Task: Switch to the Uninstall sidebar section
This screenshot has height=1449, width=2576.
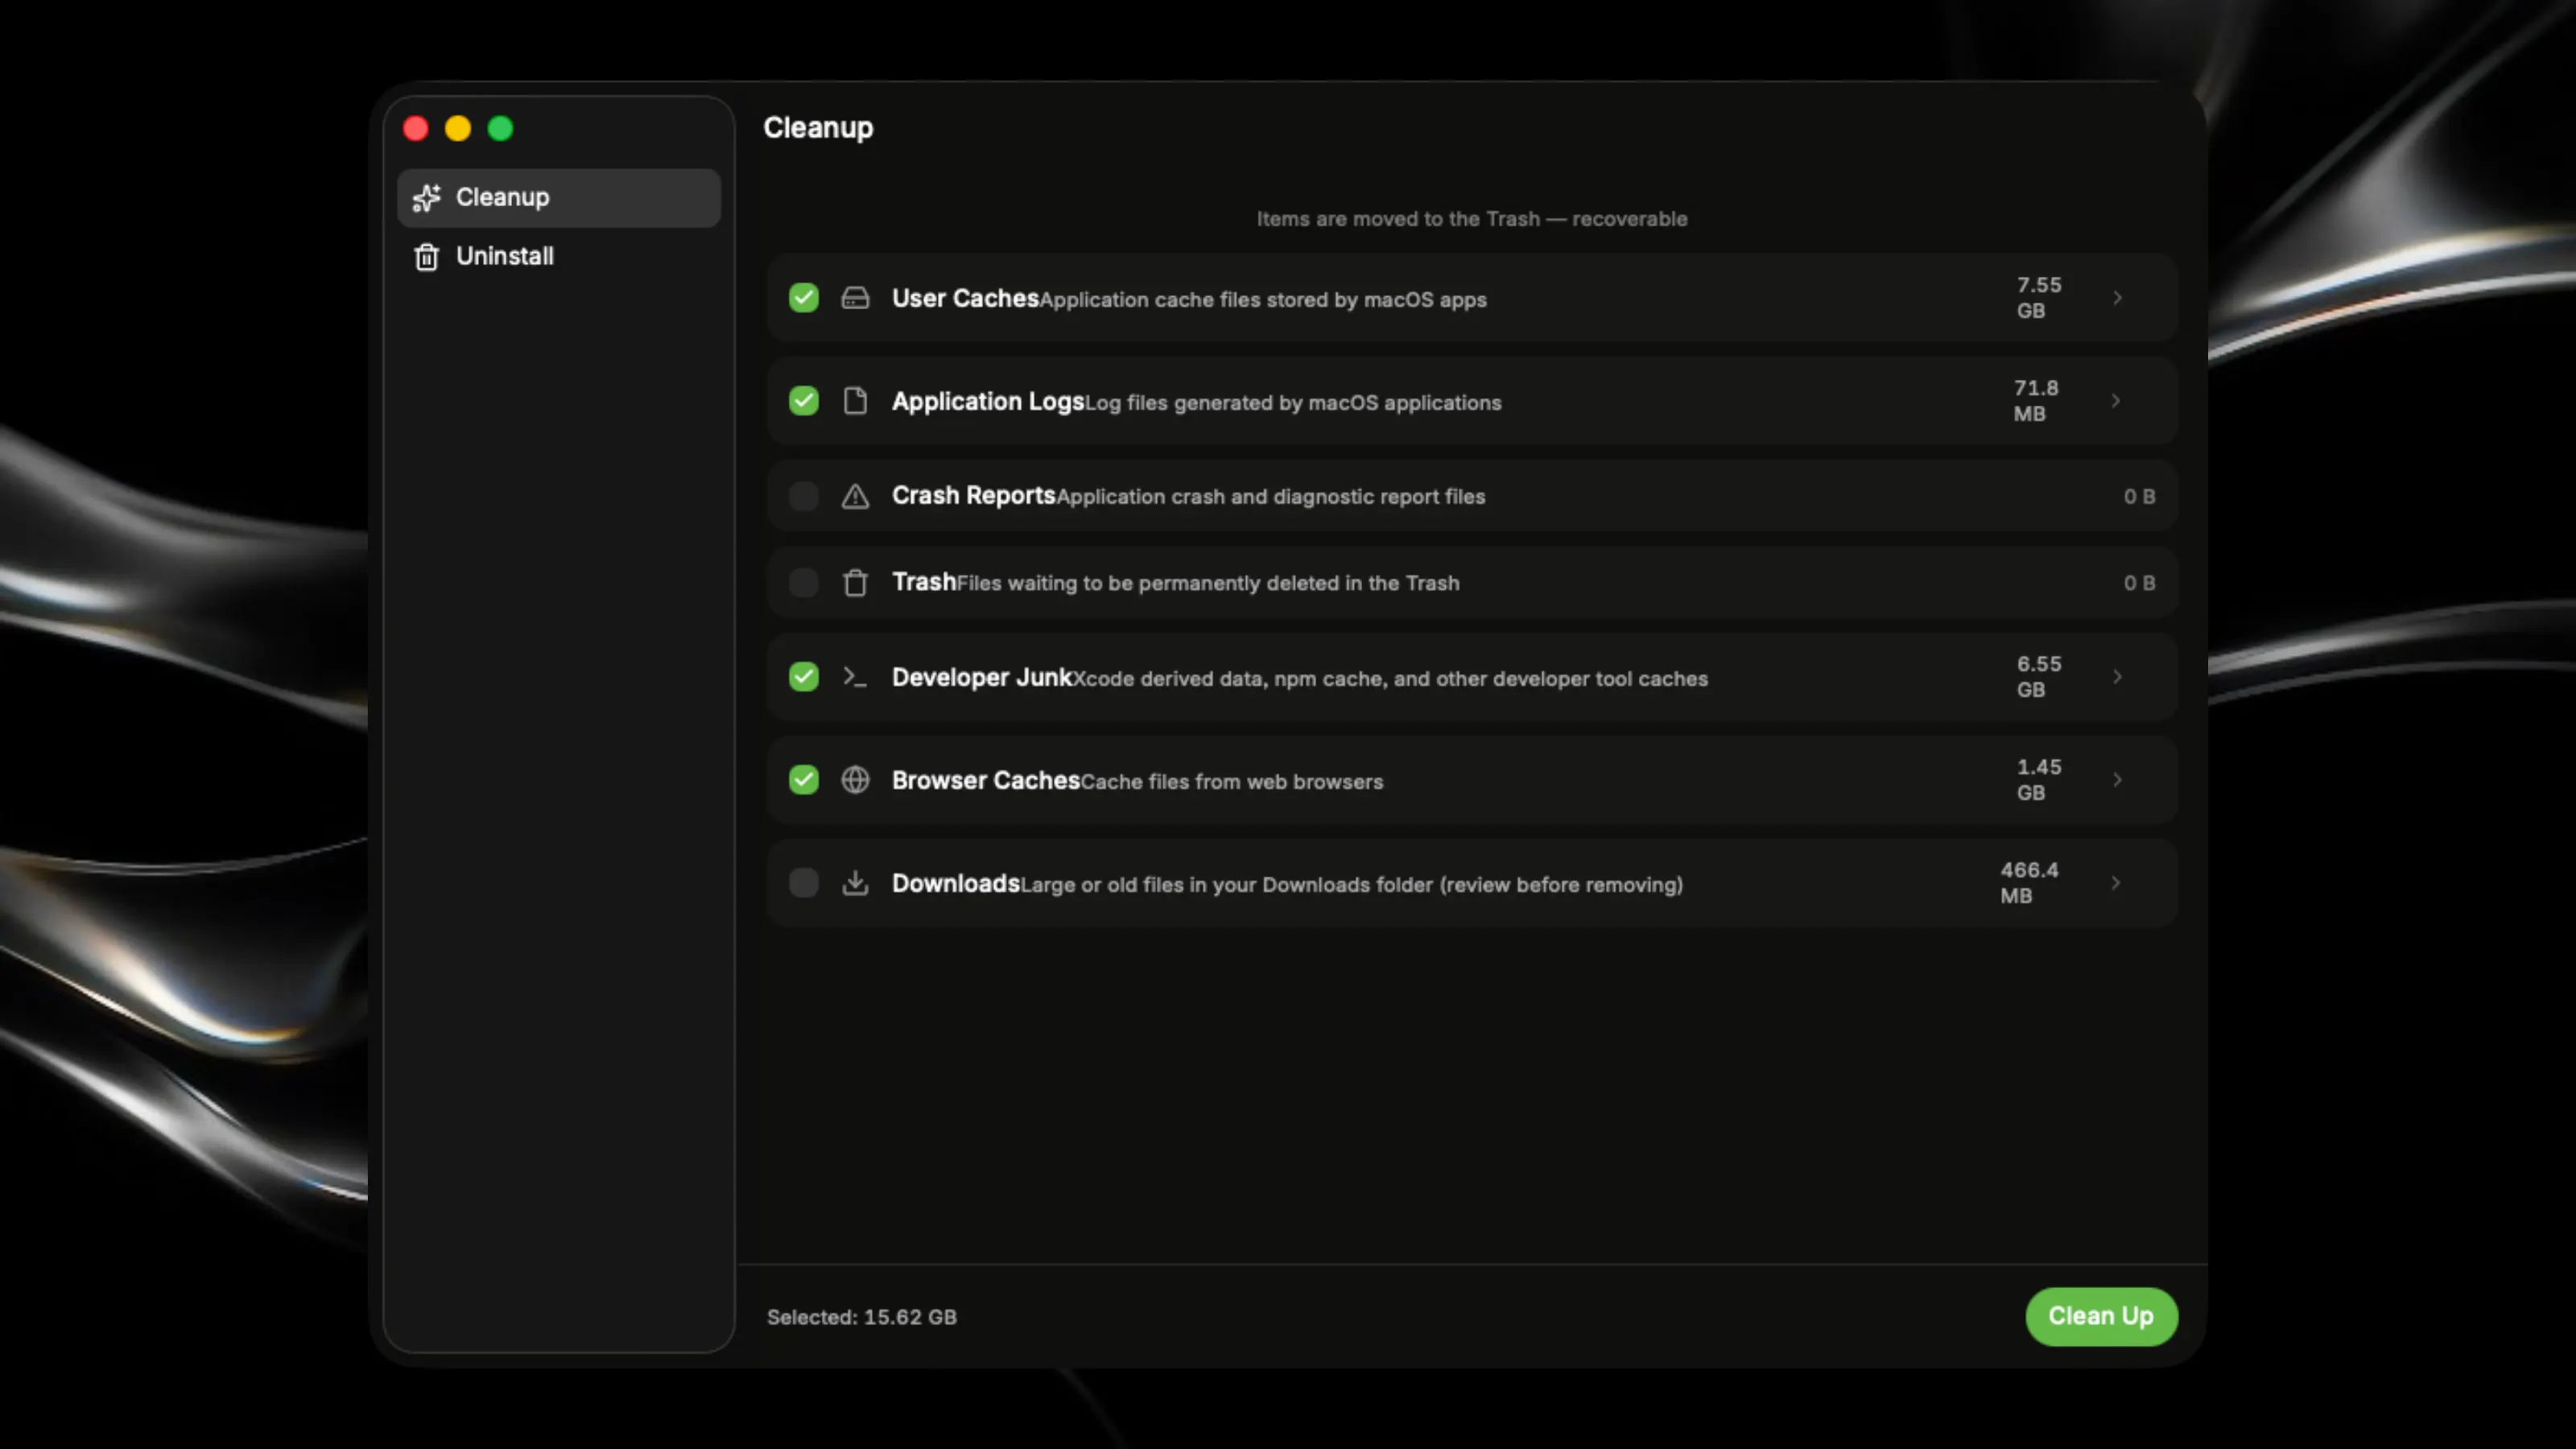Action: [x=559, y=257]
